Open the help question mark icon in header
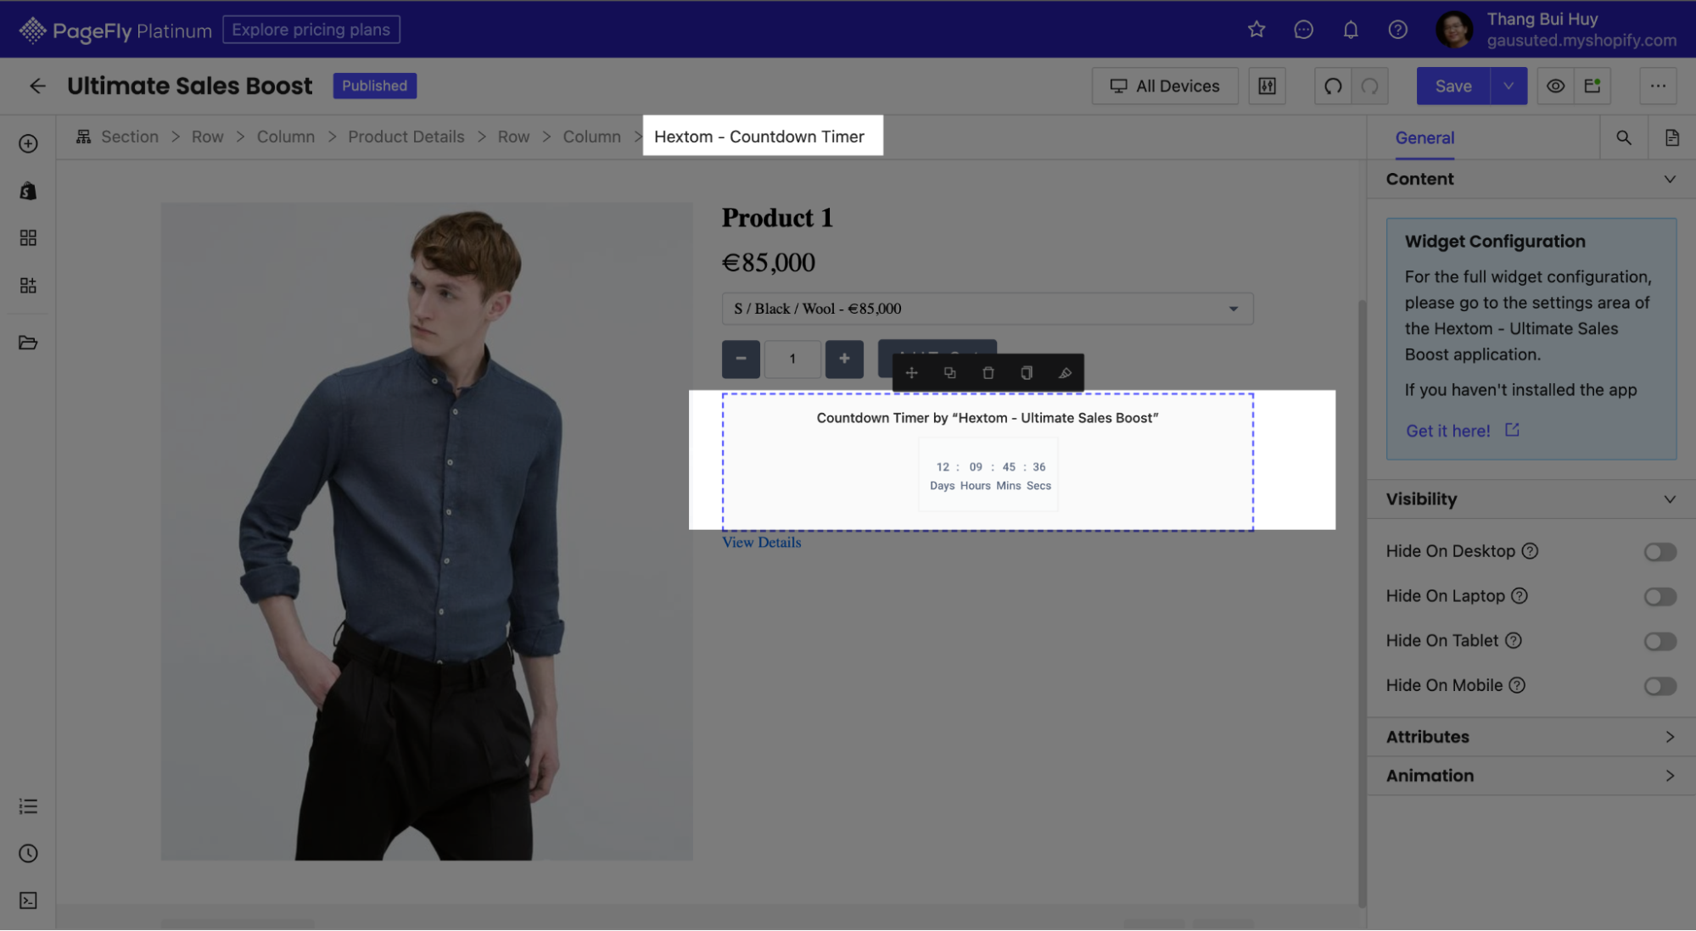Viewport: 1696px width, 931px height. point(1398,30)
